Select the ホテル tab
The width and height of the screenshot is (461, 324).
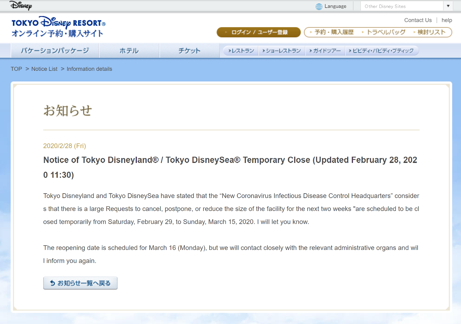pos(129,51)
